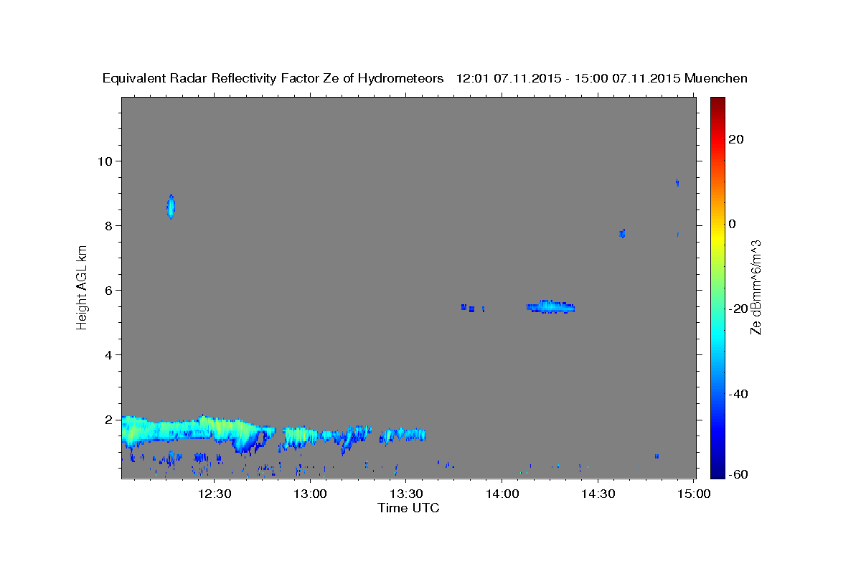Click the colorbar label '20'
The width and height of the screenshot is (861, 574).
[737, 139]
